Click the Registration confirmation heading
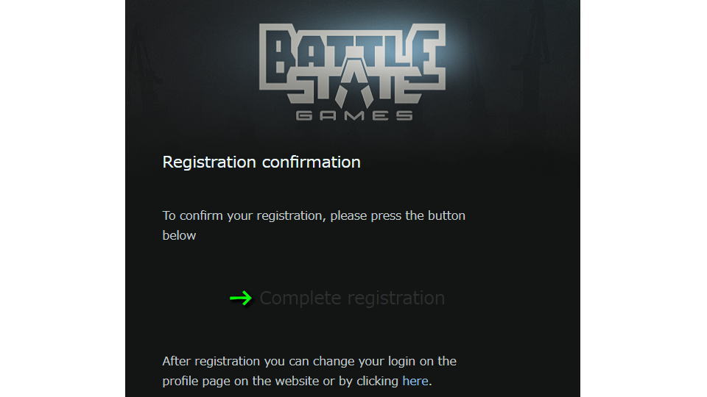The width and height of the screenshot is (707, 397). tap(261, 162)
